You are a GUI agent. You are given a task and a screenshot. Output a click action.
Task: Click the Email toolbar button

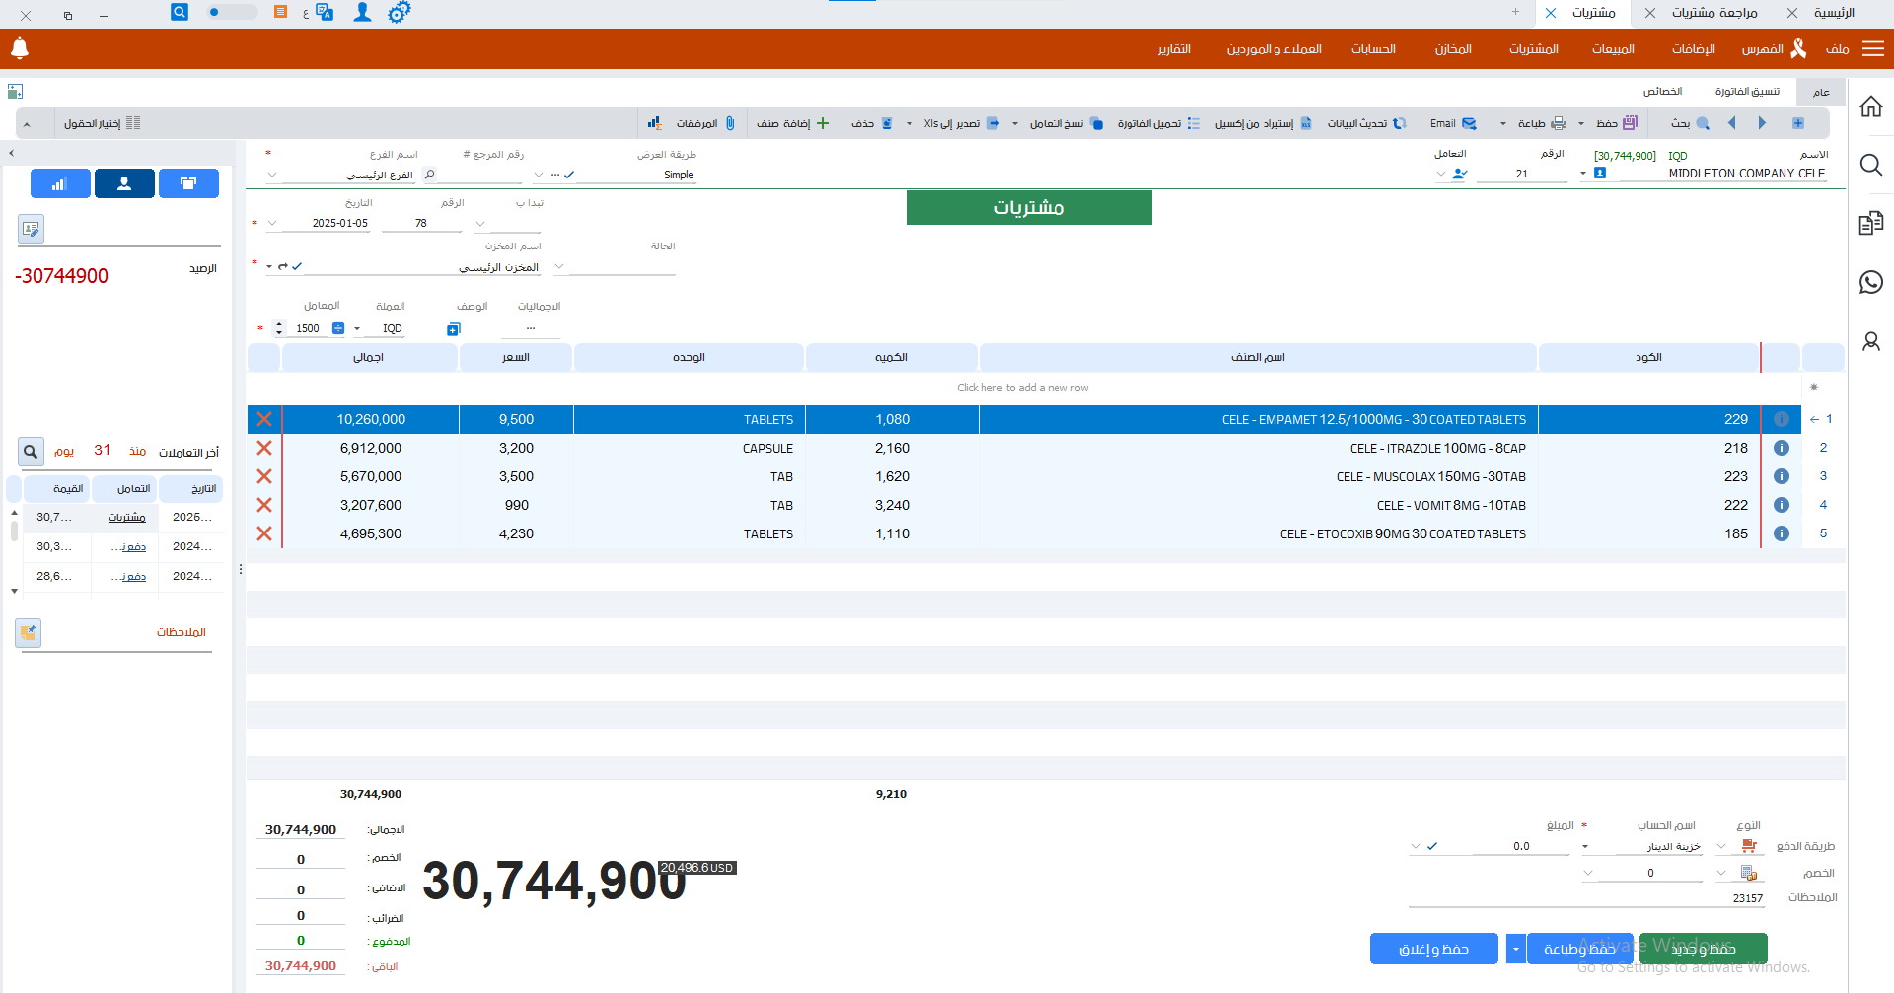pyautogui.click(x=1452, y=123)
